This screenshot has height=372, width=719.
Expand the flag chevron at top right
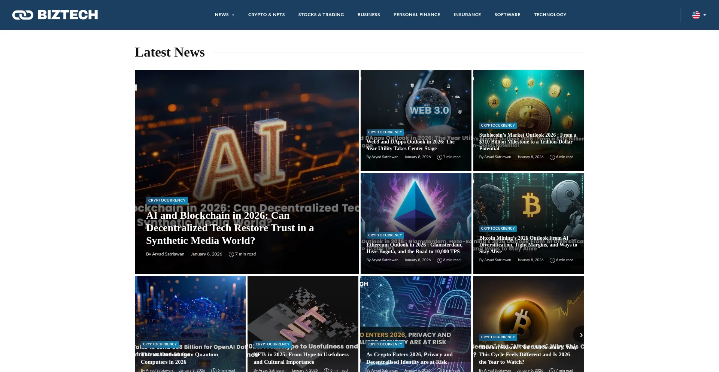click(704, 15)
